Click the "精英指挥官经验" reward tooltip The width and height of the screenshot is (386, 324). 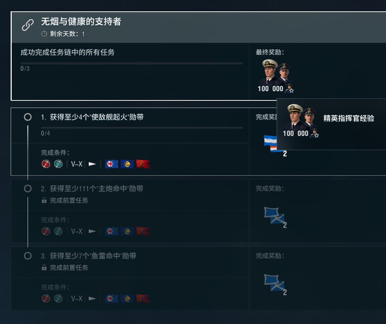(348, 119)
